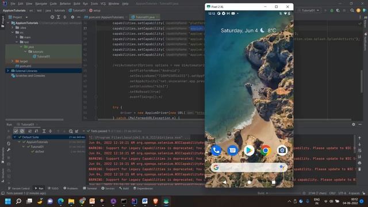
Task: Collapse all test results in Run panel
Action: (50, 131)
